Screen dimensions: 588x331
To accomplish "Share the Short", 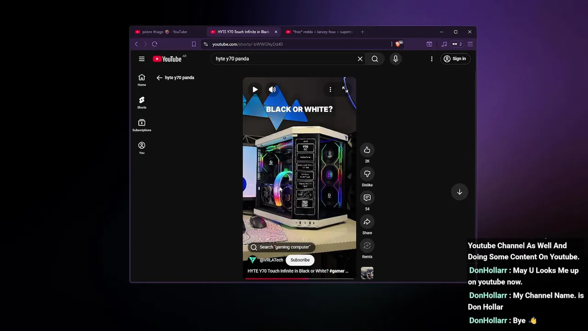I will point(367,222).
